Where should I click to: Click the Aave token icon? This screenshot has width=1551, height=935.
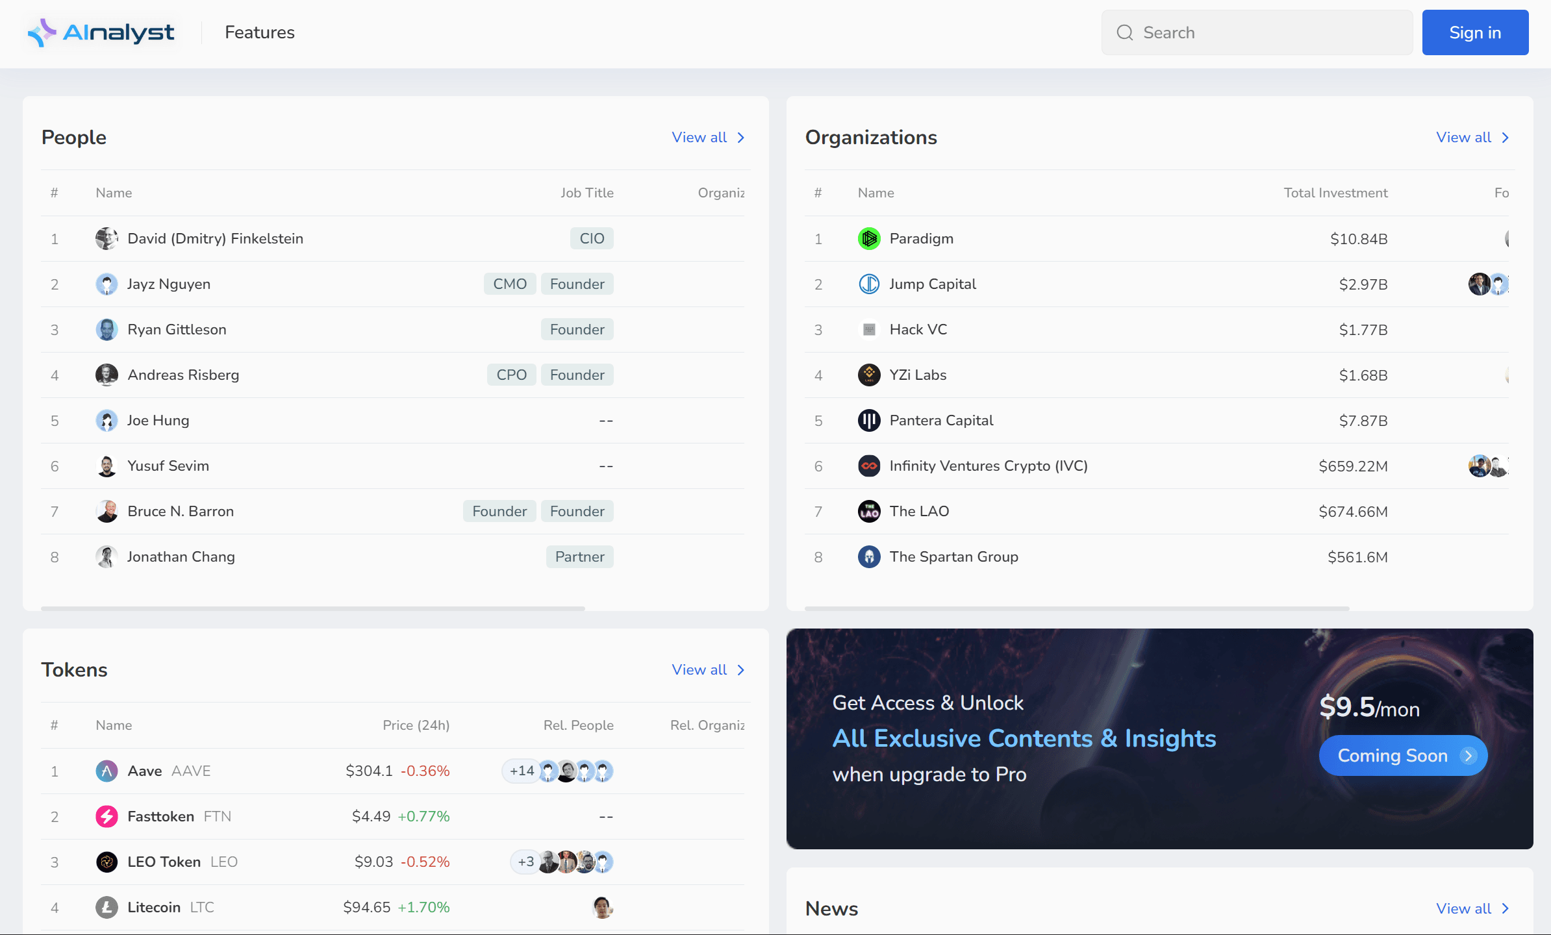coord(107,771)
